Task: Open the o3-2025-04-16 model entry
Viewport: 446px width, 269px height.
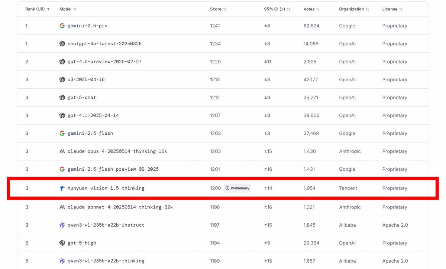Action: pyautogui.click(x=86, y=79)
